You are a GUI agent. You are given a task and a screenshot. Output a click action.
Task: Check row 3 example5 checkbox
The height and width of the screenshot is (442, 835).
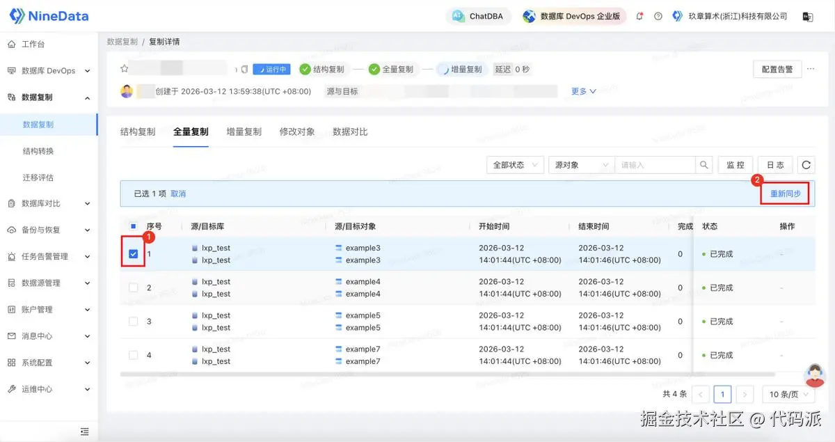click(x=134, y=322)
